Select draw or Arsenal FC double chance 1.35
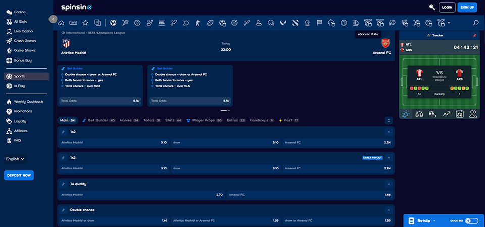 (x=338, y=221)
